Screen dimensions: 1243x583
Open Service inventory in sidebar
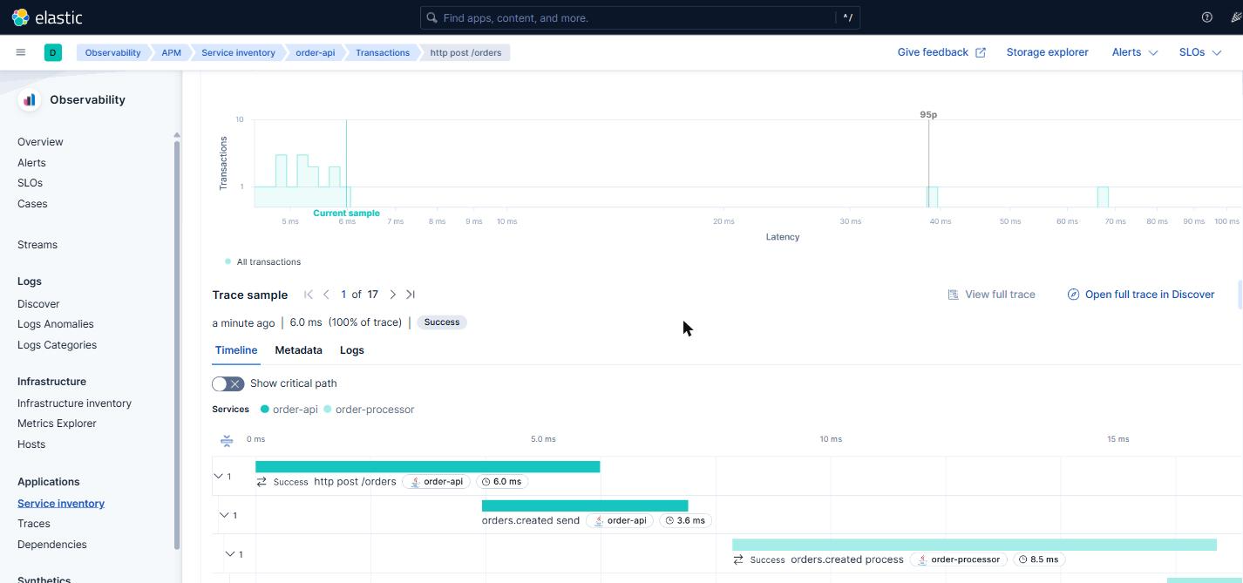(x=61, y=504)
